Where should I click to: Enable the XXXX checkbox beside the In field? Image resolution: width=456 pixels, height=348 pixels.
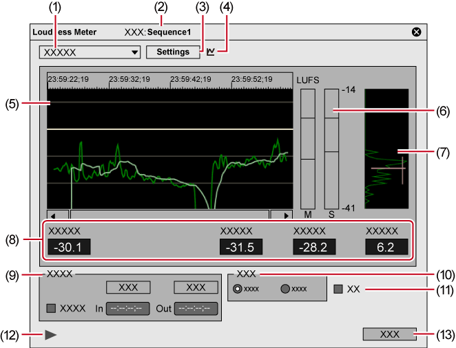coord(51,309)
